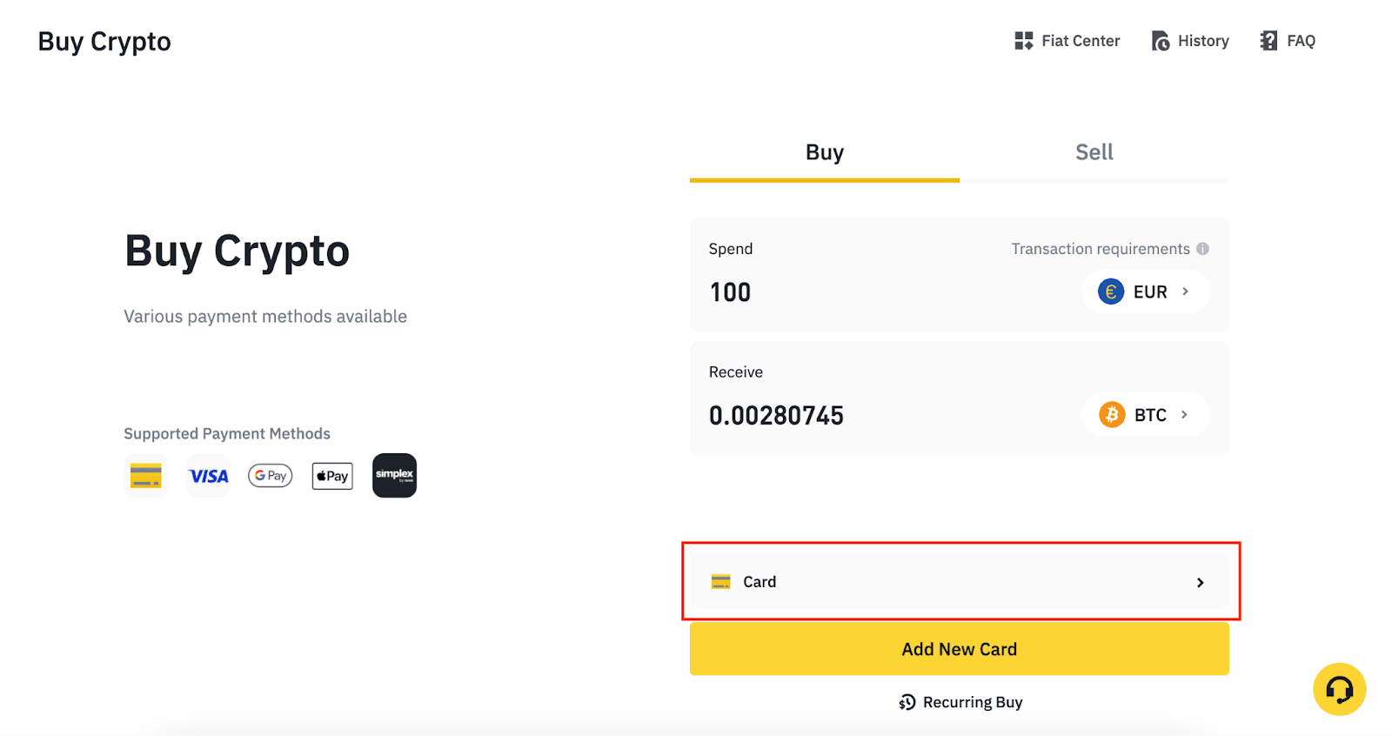Click the FAQ question mark icon

(x=1268, y=41)
